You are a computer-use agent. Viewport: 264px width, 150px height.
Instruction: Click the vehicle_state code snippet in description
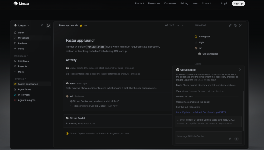[x=96, y=47]
